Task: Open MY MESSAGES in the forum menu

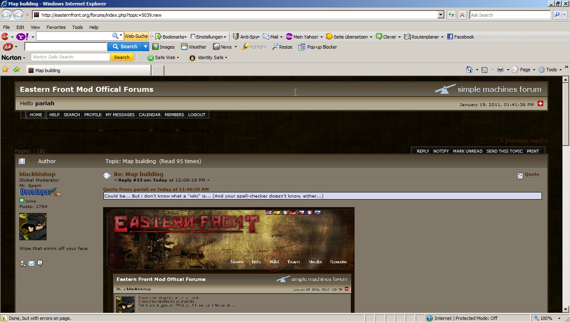Action: click(x=120, y=114)
